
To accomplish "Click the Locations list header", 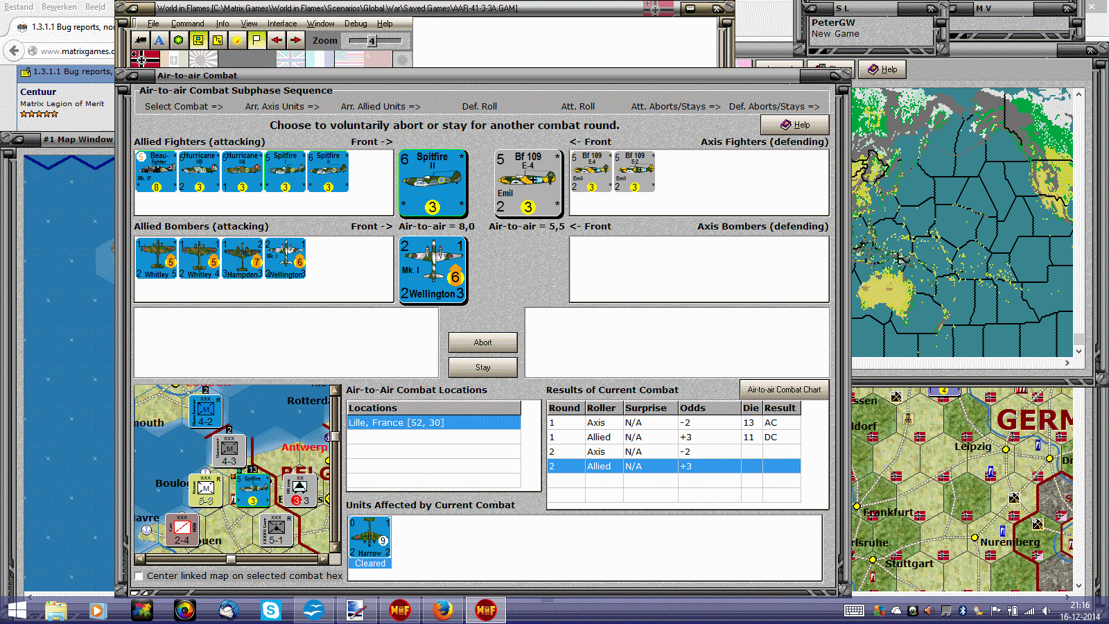I will pos(434,408).
